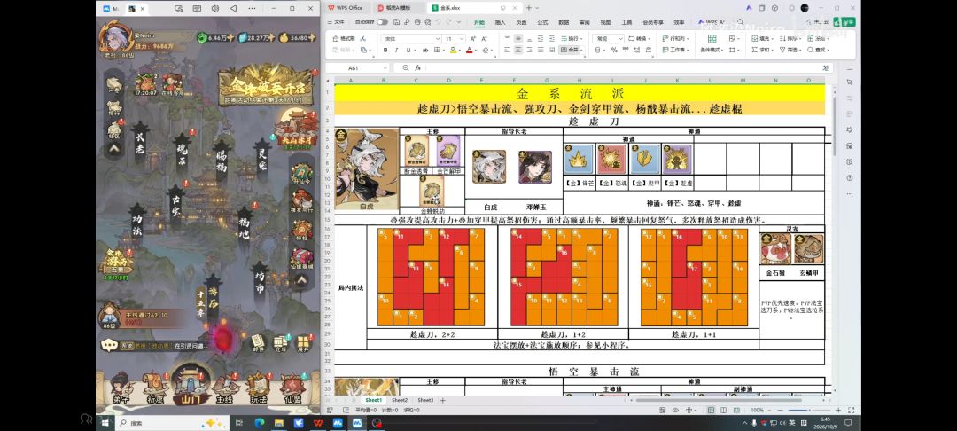Image resolution: width=957 pixels, height=431 pixels.
Task: Open the font name 宋体 dropdown
Action: pyautogui.click(x=437, y=38)
